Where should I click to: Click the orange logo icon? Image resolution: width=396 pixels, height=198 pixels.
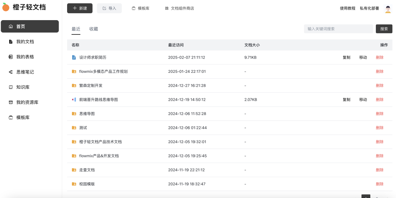(x=5, y=7)
